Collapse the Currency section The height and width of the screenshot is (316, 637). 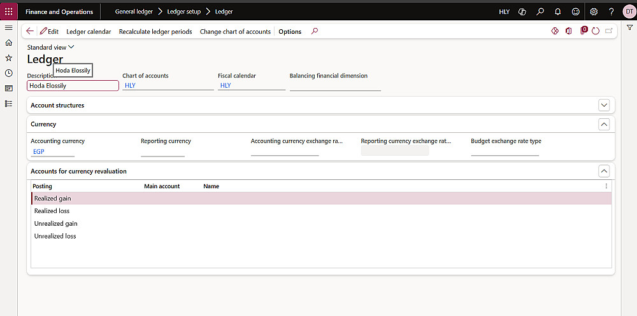(x=604, y=124)
